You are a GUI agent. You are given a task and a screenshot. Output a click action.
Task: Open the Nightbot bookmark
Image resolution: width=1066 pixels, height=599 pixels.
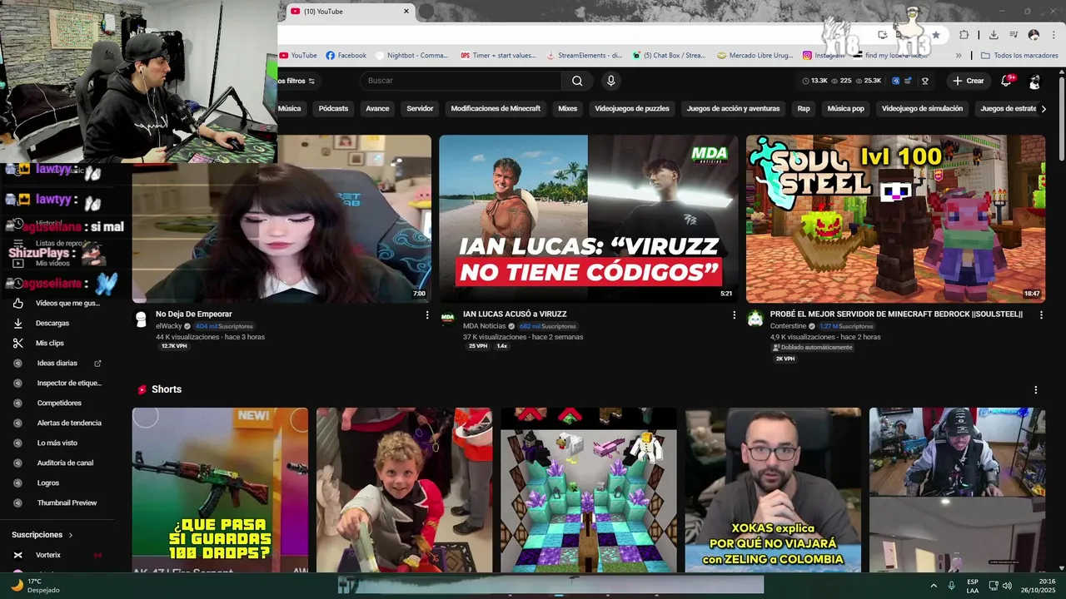[411, 56]
